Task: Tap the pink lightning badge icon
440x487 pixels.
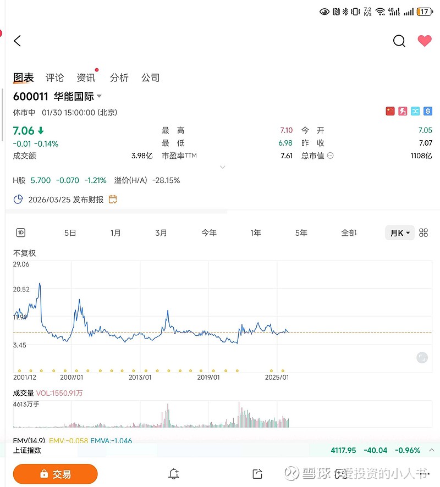Action: 403,111
